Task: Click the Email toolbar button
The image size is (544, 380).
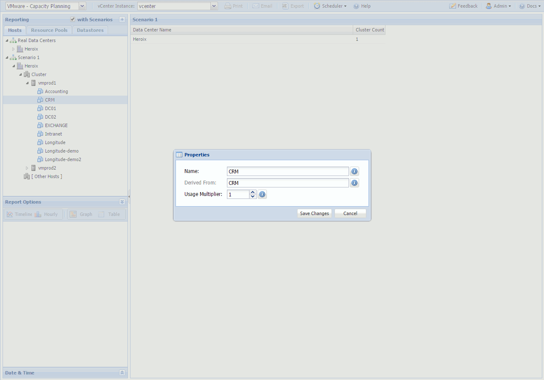Action: (x=262, y=6)
